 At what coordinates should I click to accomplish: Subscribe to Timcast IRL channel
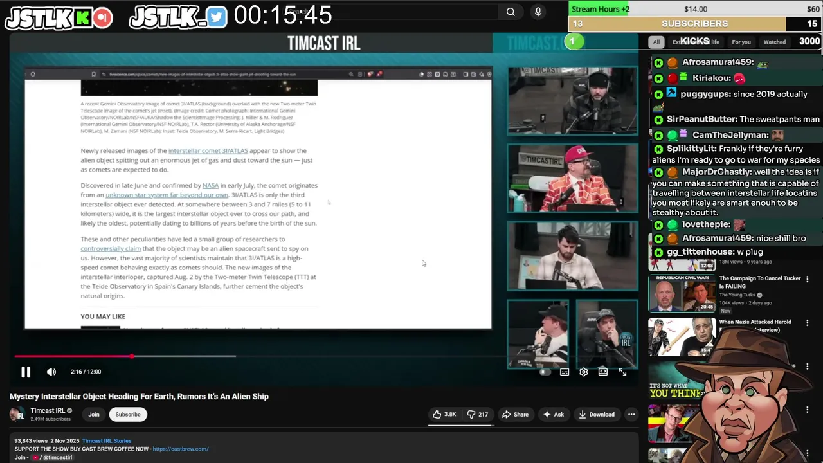point(128,415)
